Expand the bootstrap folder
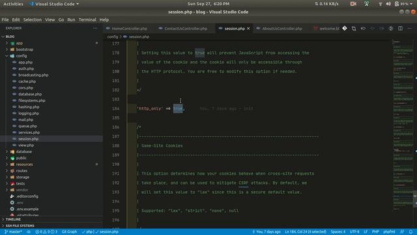Image resolution: width=417 pixels, height=235 pixels. click(x=7, y=50)
